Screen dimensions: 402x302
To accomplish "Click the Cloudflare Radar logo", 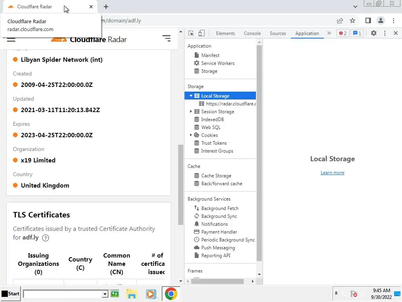I will click(89, 39).
